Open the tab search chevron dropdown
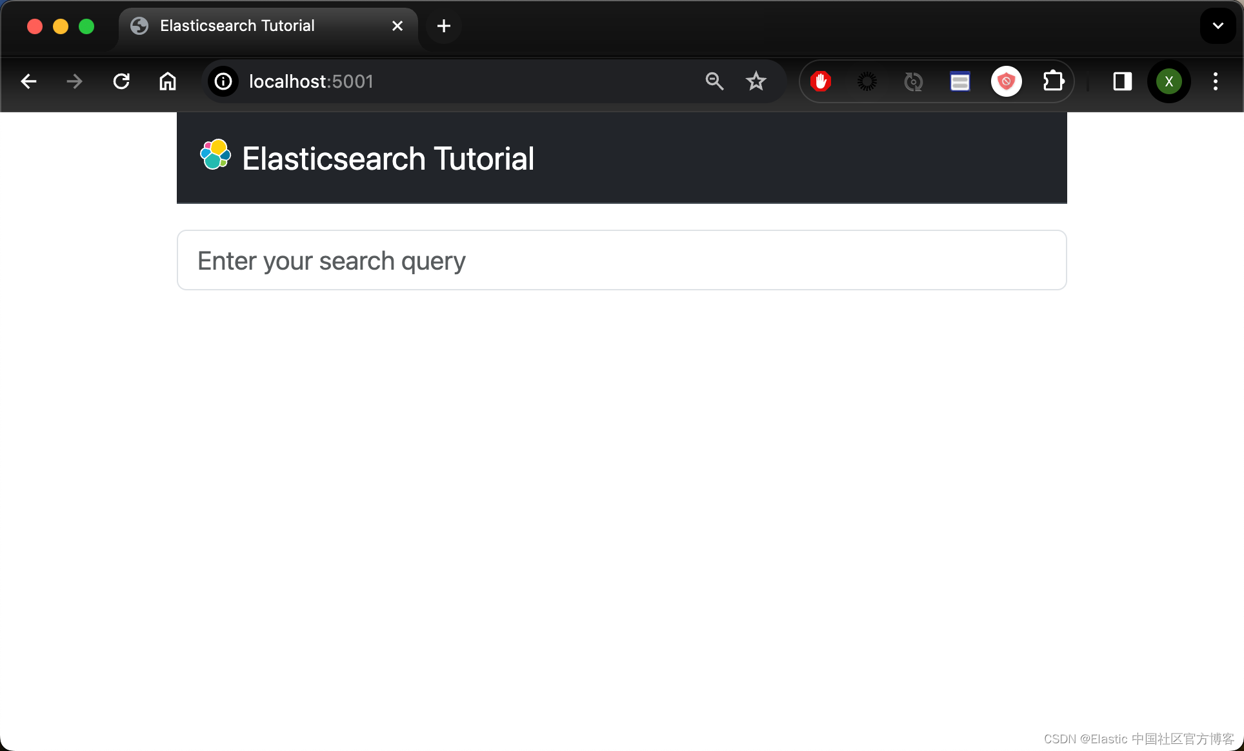 (1217, 26)
